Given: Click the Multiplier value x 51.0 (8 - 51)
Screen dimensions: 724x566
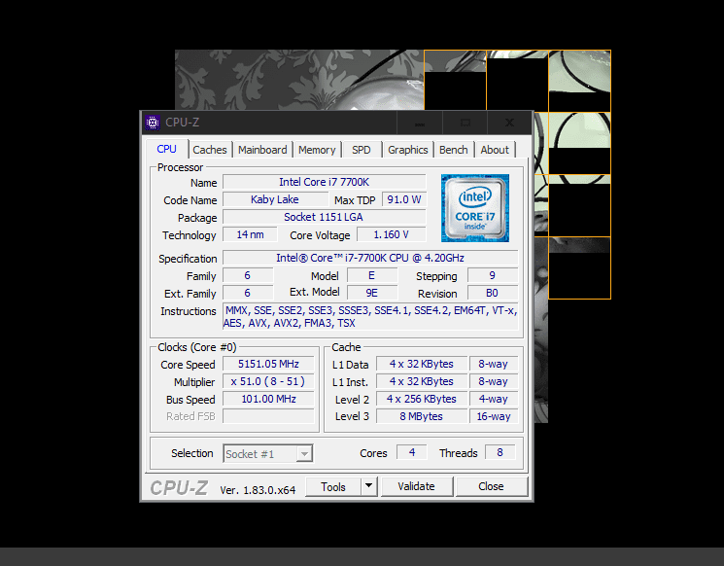Looking at the screenshot, I should (268, 381).
